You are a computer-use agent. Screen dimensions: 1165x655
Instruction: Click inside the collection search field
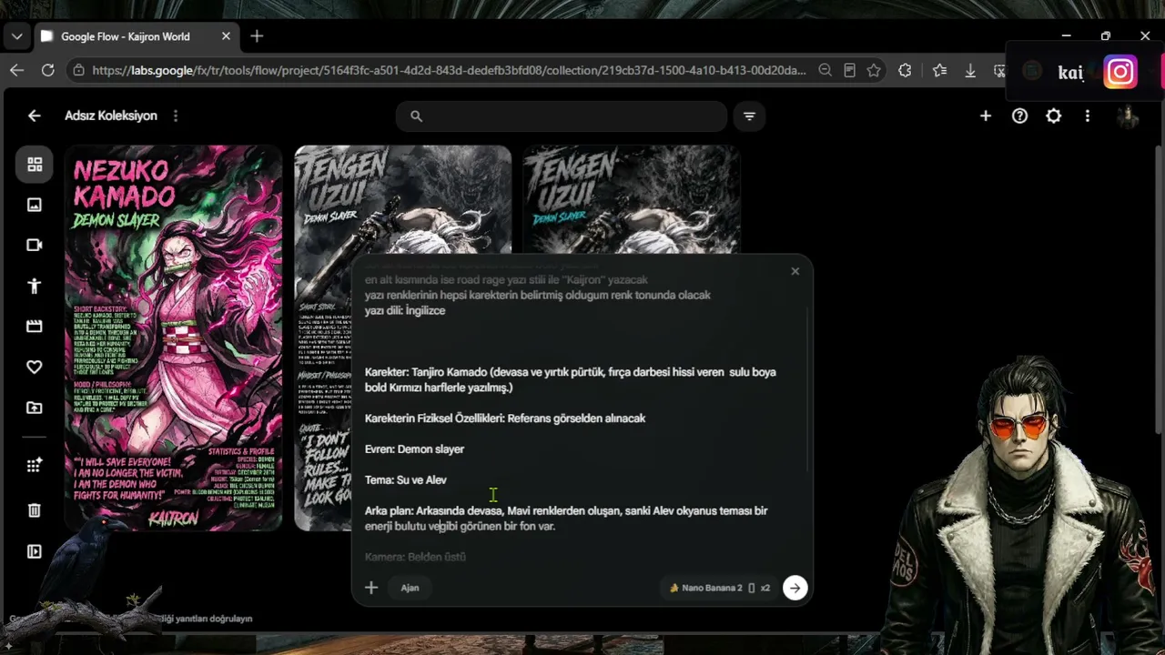(562, 116)
